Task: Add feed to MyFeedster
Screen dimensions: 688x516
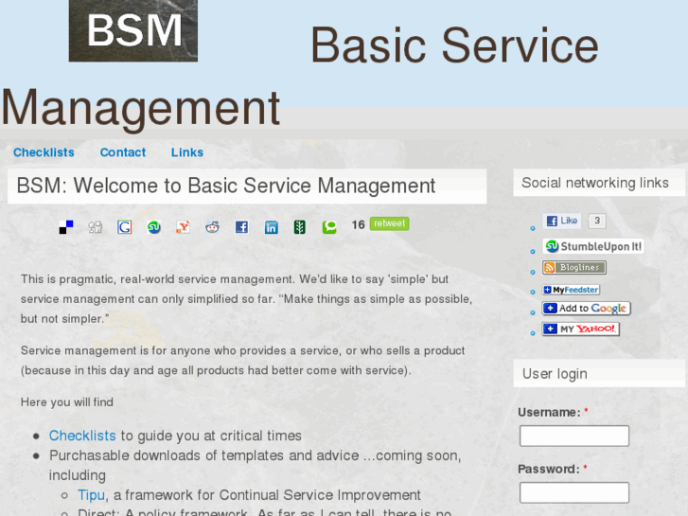Action: click(x=572, y=290)
